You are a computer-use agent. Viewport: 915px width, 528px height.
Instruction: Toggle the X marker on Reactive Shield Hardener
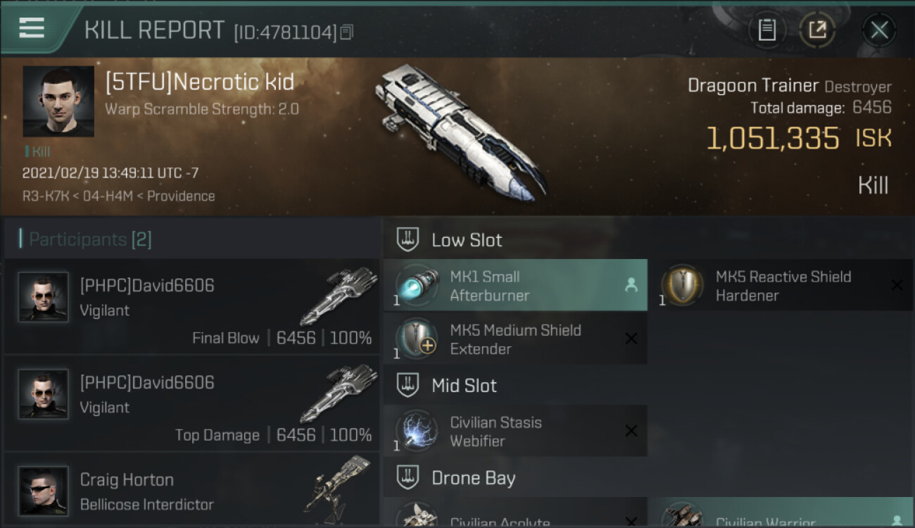coord(897,285)
